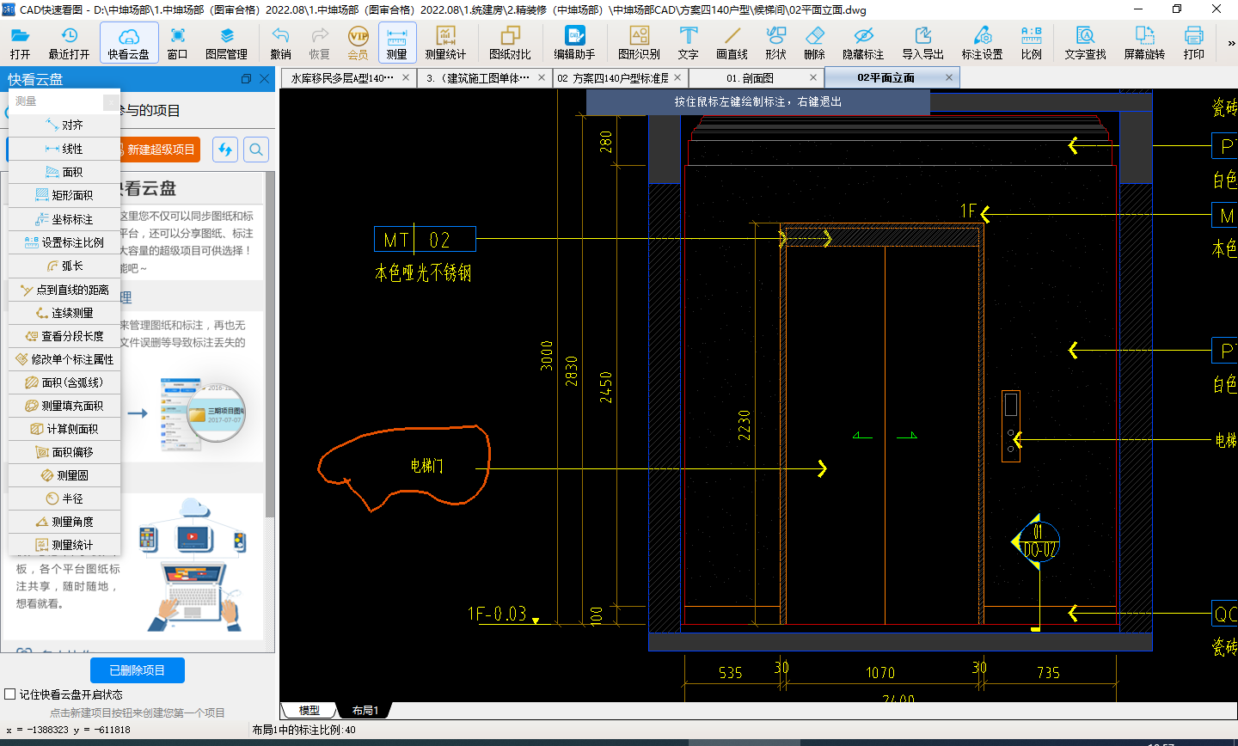1238x746 pixels.
Task: Click the 新建超级项目 button
Action: point(160,150)
